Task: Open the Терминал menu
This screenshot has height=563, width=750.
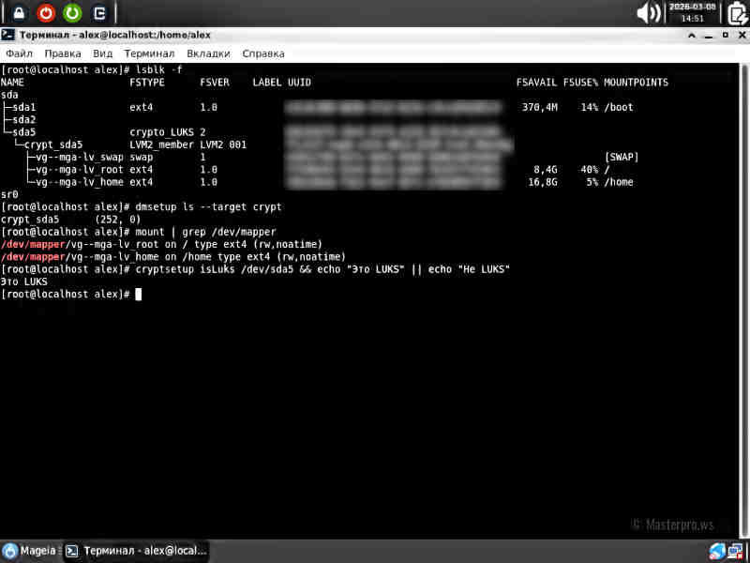Action: pos(149,54)
